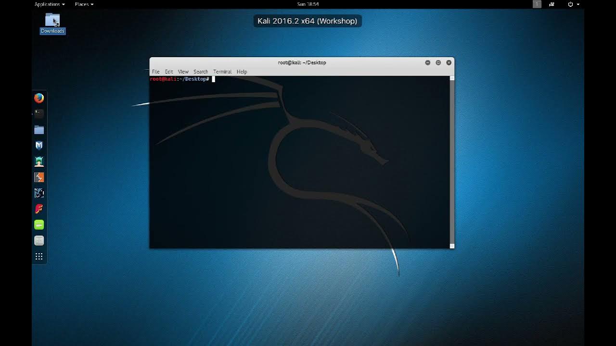This screenshot has width=616, height=346.
Task: Click the screen recording indicator in the top bar
Action: coord(552,4)
